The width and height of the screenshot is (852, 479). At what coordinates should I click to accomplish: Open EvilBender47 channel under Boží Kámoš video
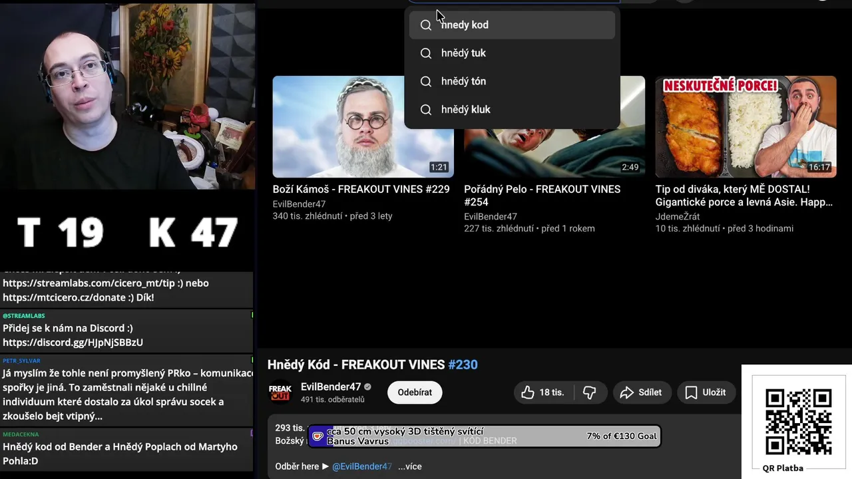(x=299, y=204)
